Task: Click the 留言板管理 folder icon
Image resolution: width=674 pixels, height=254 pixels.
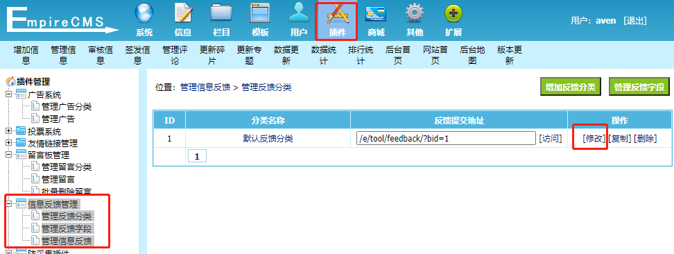Action: click(x=21, y=155)
